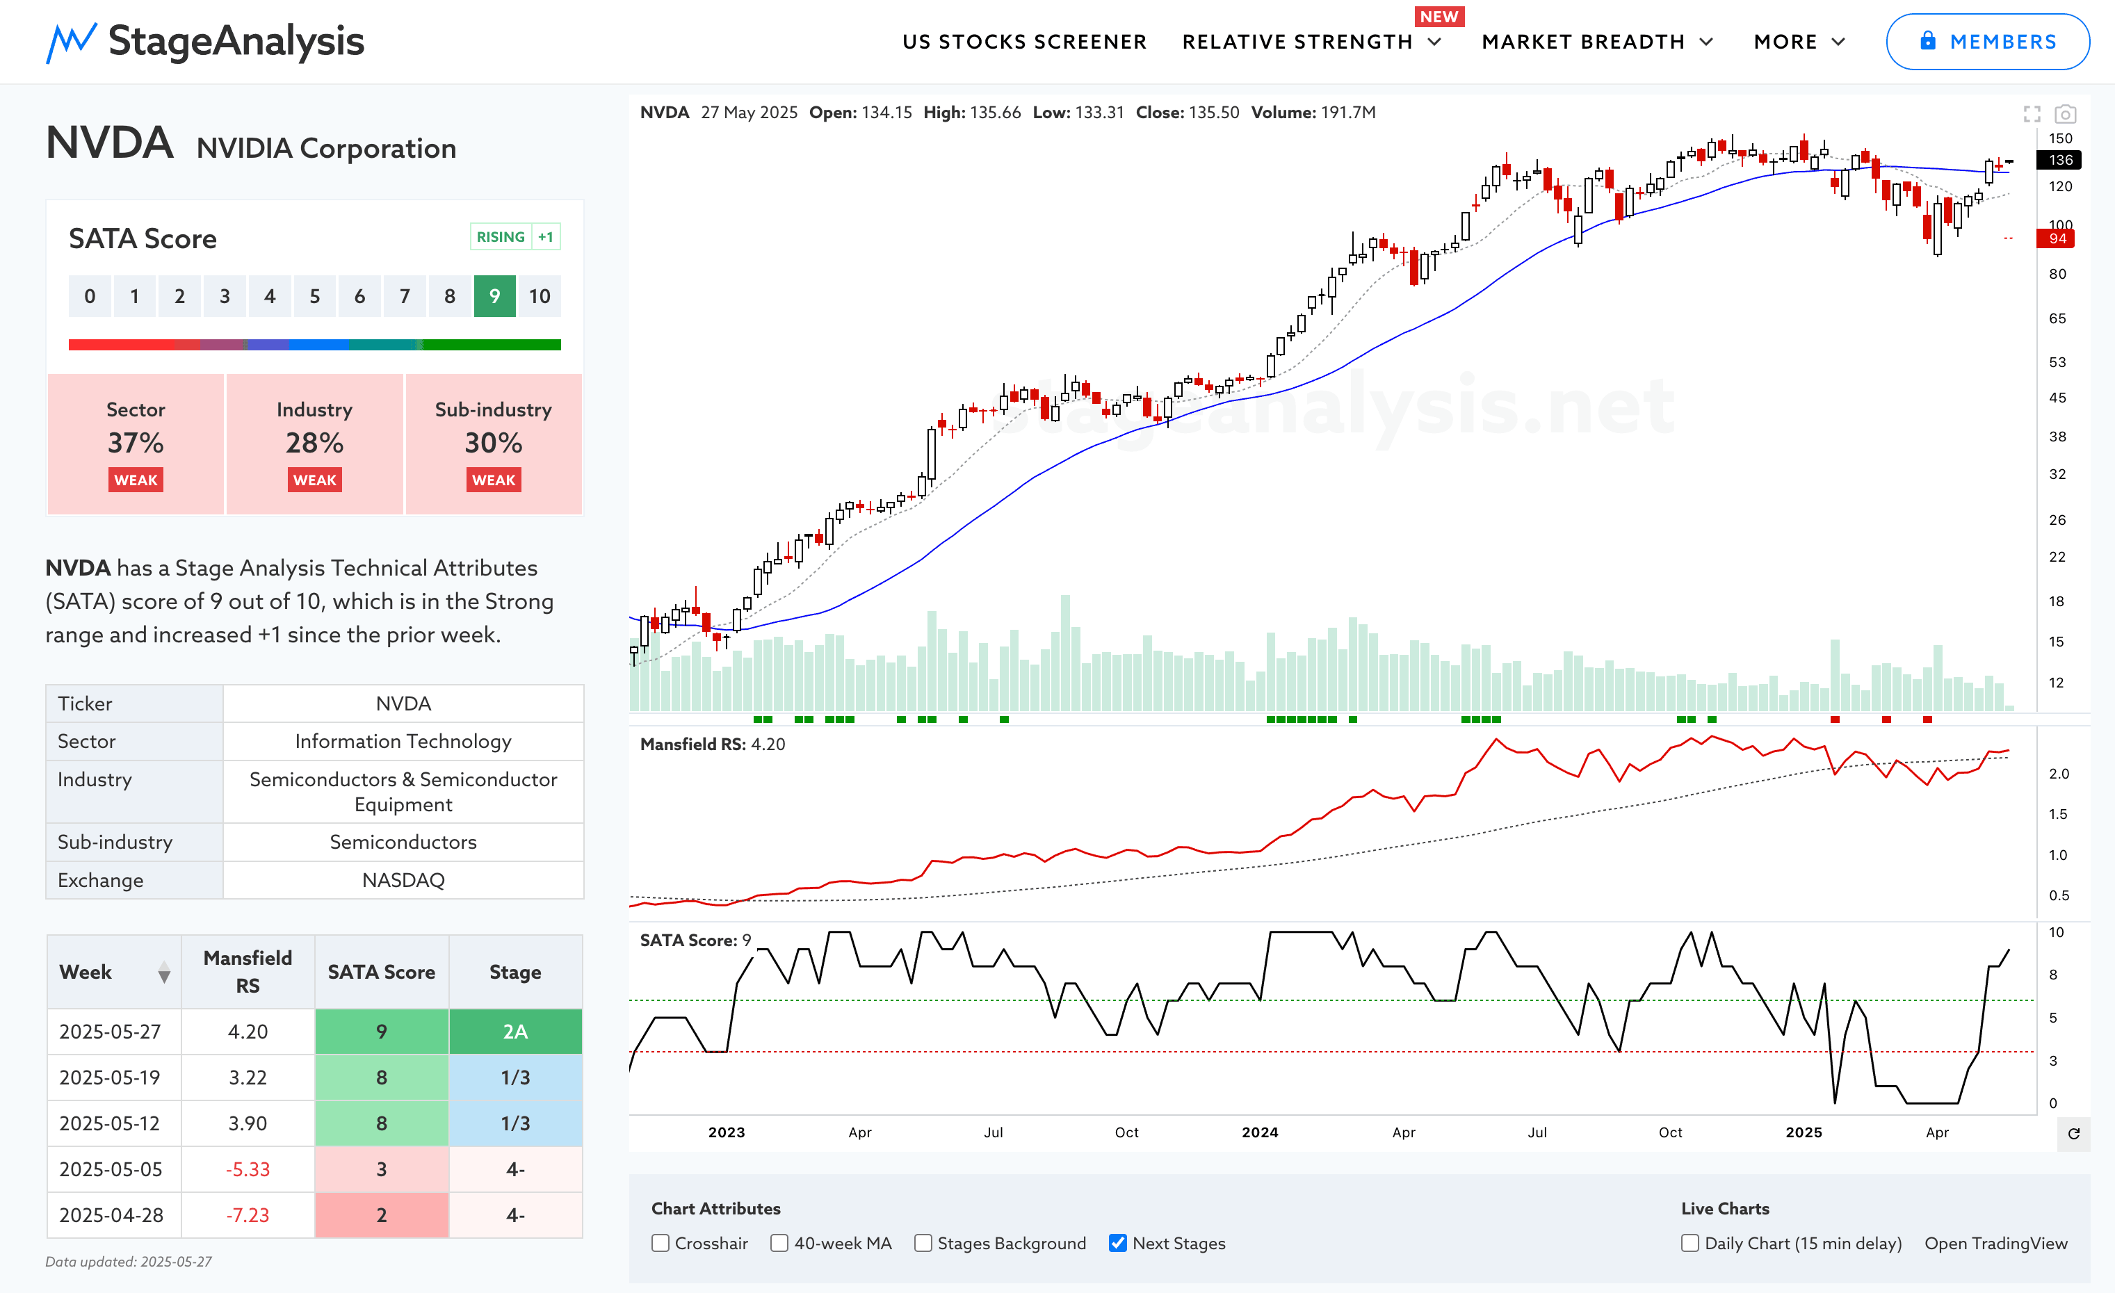Click the Stage column header

[x=515, y=972]
